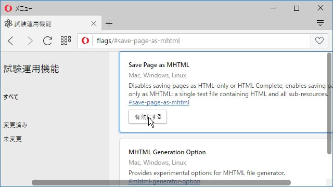Open the tab menu icon at right
This screenshot has height=187, width=333.
(320, 23)
